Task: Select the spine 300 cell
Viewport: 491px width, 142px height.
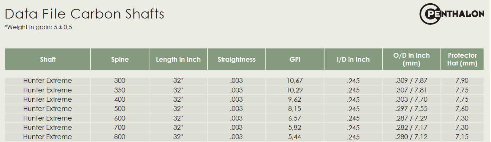Action: click(120, 81)
